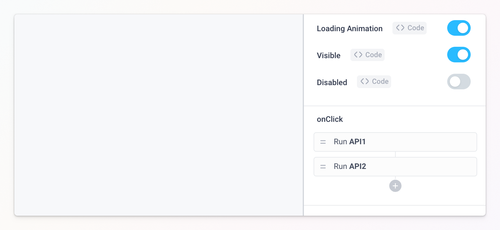Viewport: 500px width, 230px height.
Task: Click the code brackets icon beside Loading Animation
Action: click(x=400, y=28)
